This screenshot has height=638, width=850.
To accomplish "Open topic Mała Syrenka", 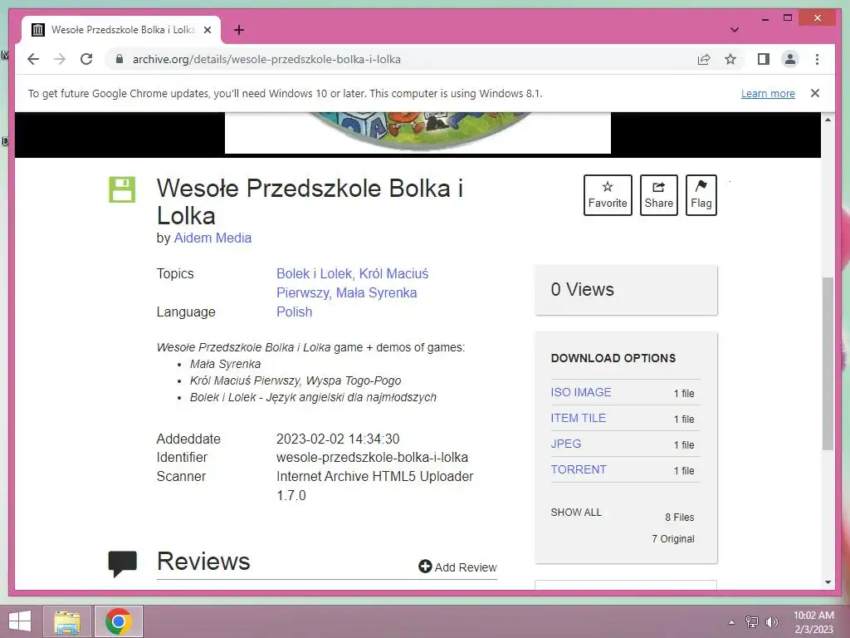I will click(x=376, y=292).
